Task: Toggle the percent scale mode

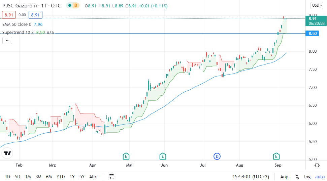Action: point(297,177)
